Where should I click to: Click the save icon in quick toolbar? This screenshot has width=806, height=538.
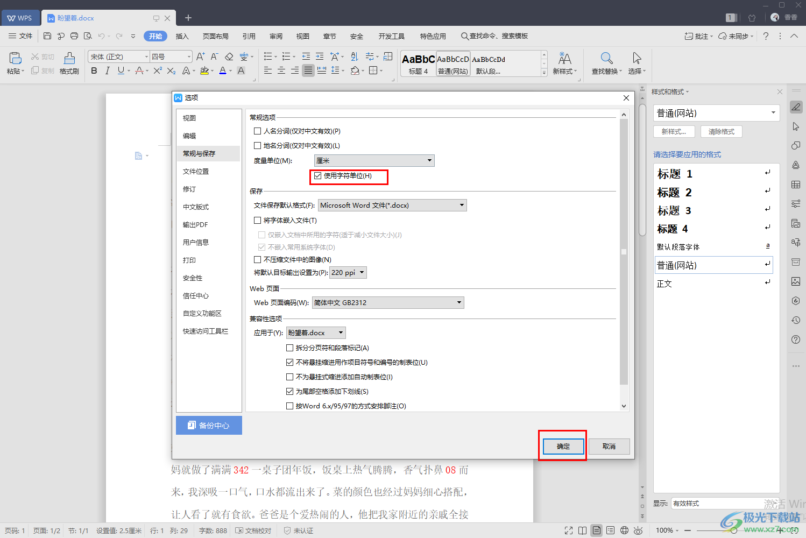47,36
